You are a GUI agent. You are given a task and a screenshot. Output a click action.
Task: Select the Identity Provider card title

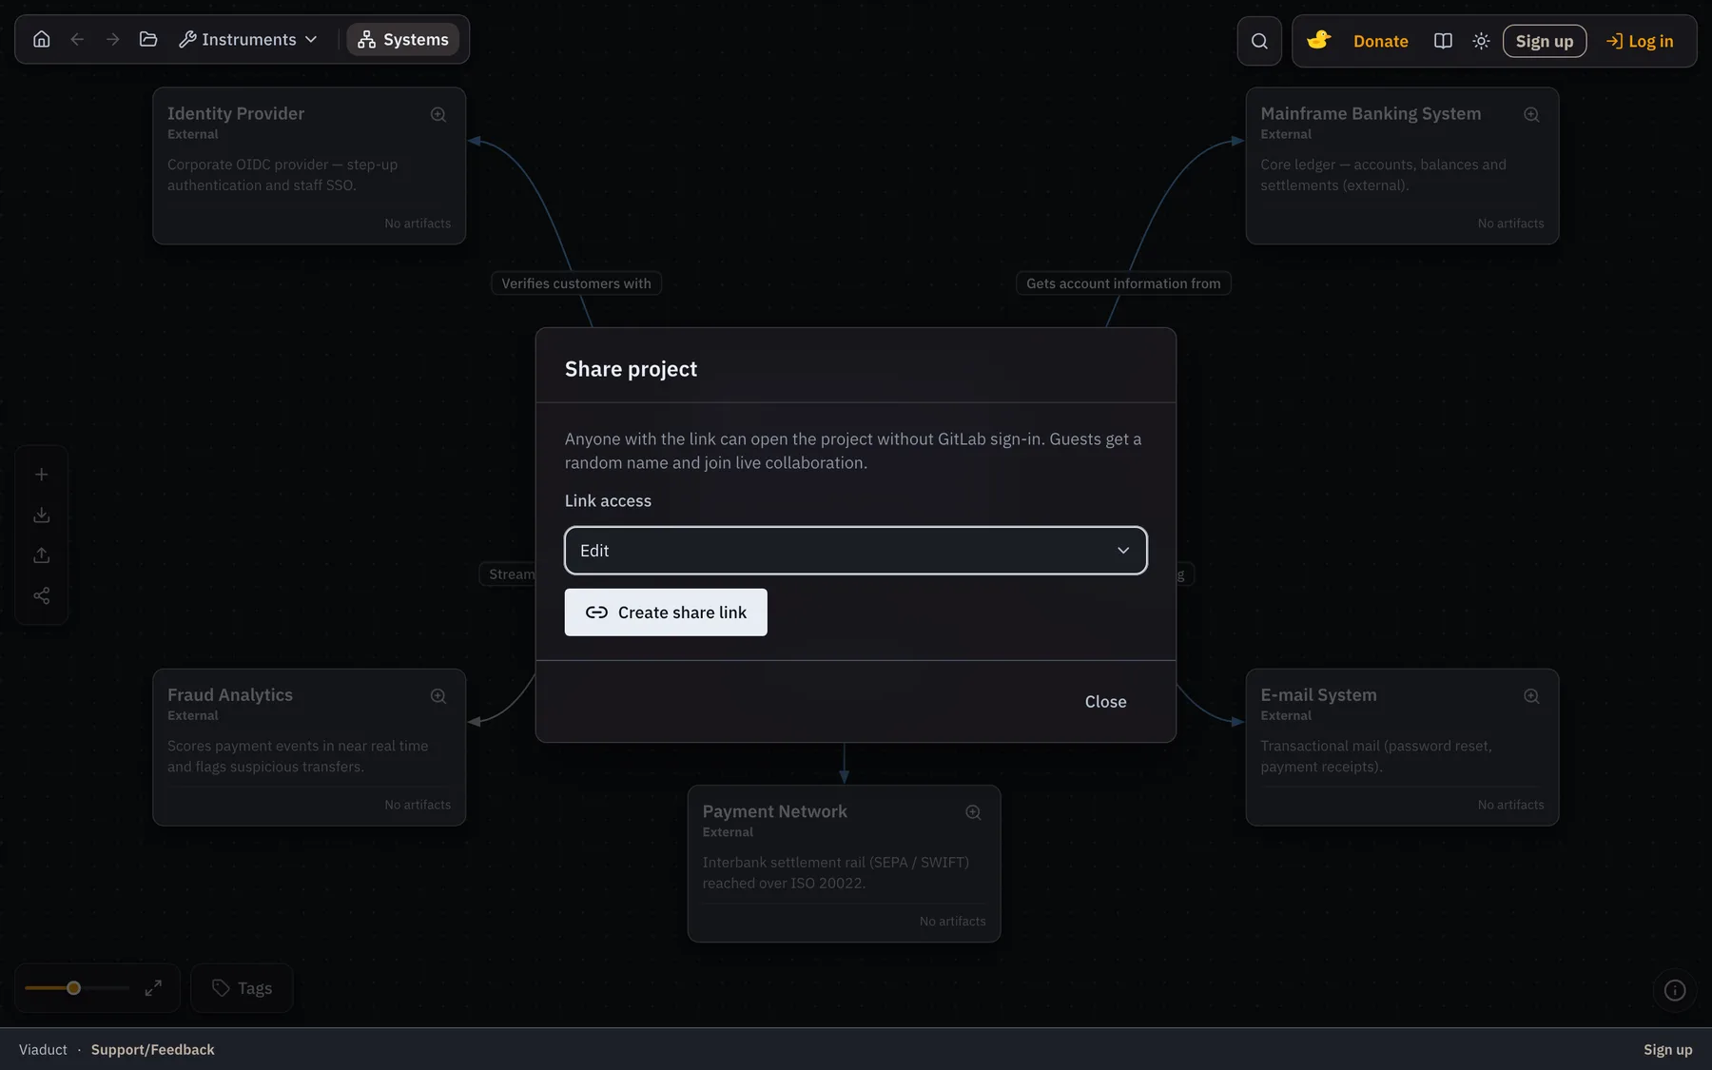tap(236, 113)
